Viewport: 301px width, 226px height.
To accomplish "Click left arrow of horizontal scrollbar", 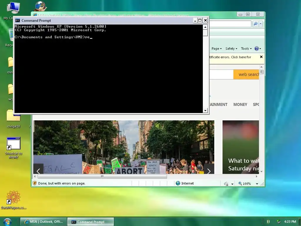I will pos(35,176).
